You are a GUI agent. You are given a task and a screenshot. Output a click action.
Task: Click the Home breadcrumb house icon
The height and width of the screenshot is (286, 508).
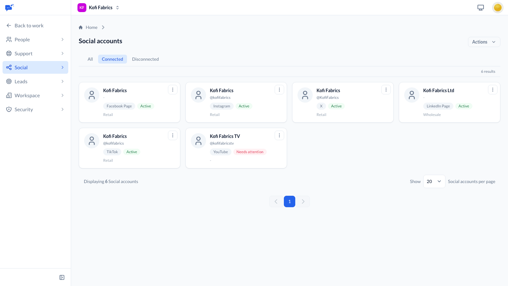(x=81, y=27)
